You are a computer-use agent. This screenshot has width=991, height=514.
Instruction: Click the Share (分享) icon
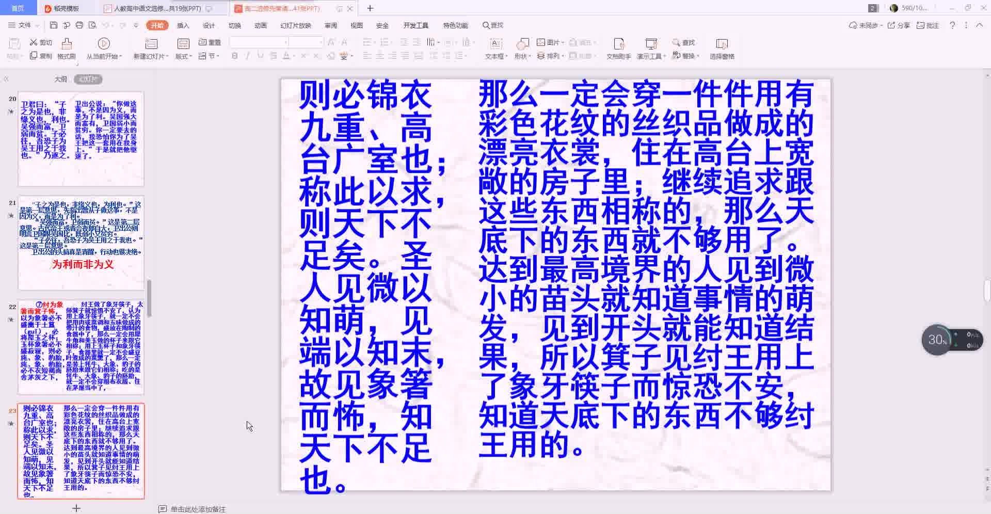click(899, 25)
